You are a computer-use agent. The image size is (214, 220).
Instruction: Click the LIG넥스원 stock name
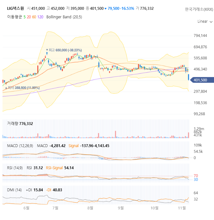(15, 9)
